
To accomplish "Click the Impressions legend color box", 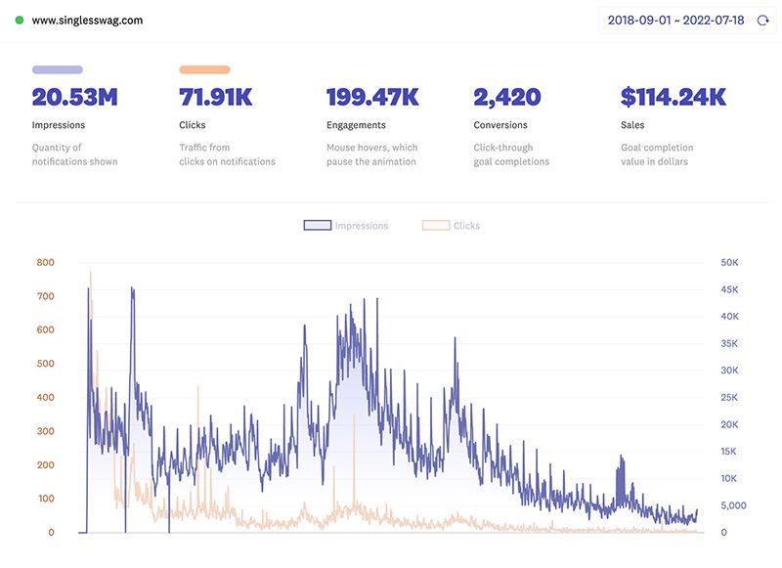I will coord(315,226).
